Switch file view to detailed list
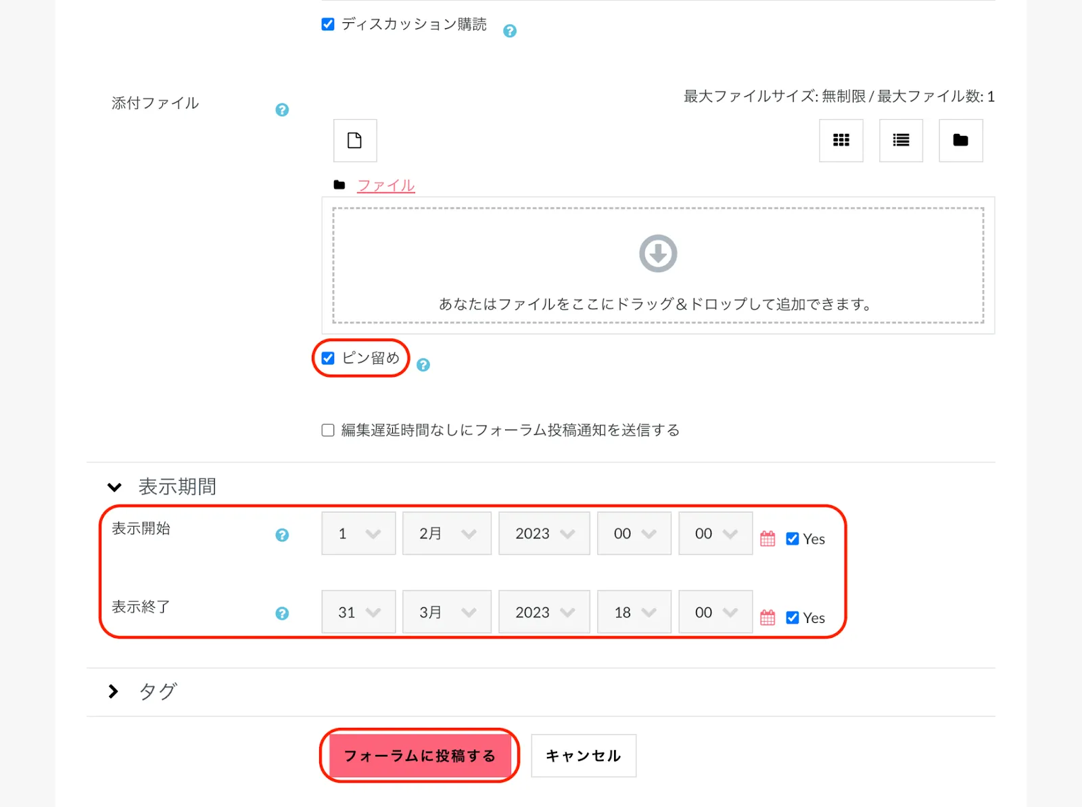 [900, 140]
